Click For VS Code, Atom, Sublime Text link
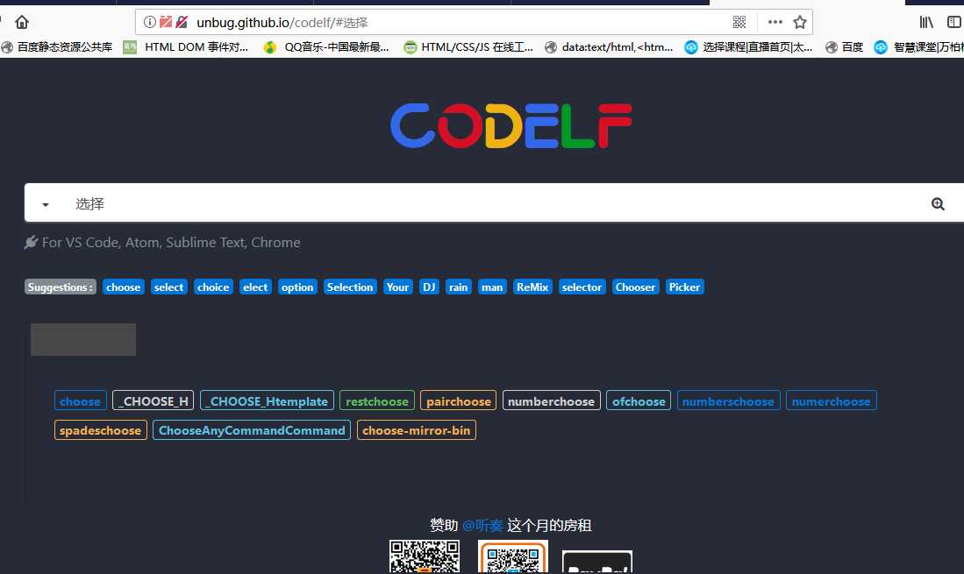 [x=171, y=243]
